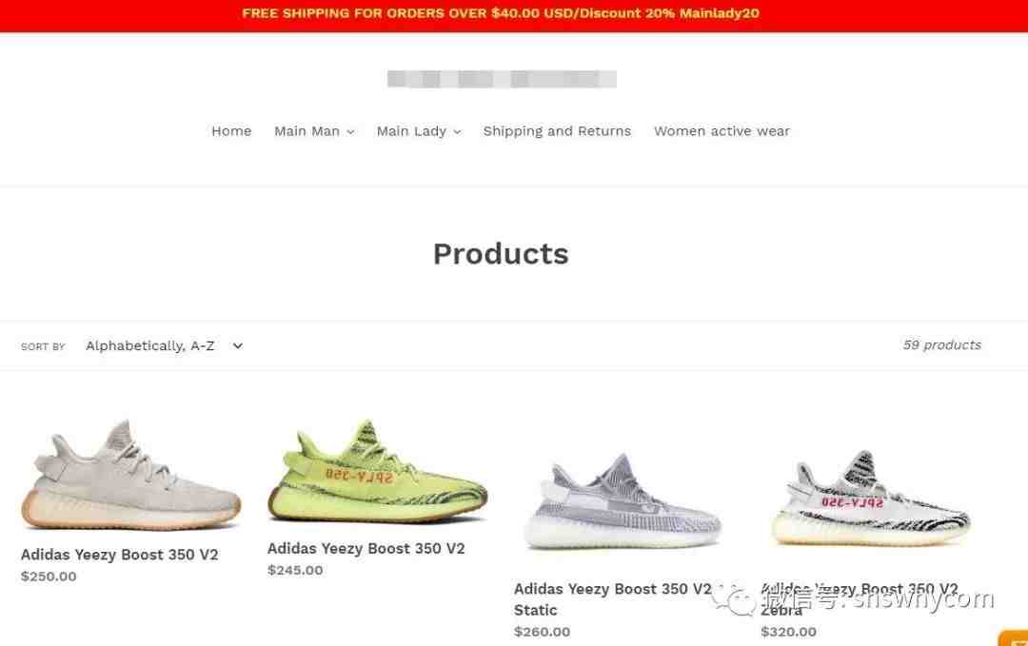This screenshot has height=646, width=1028.
Task: Click the sort dropdown arrow icon
Action: (237, 345)
